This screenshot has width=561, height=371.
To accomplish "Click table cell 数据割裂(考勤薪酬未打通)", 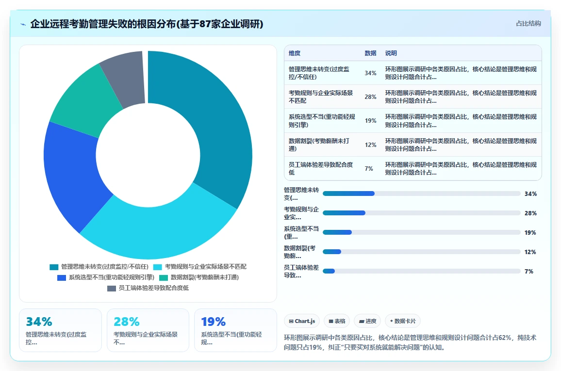I will click(322, 145).
